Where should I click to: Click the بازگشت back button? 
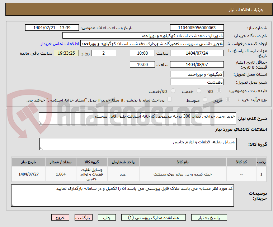[x=84, y=217]
